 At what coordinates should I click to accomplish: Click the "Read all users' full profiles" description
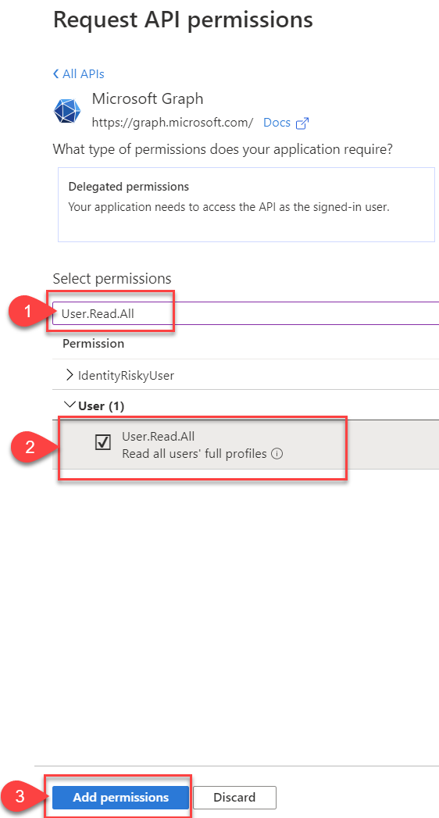(195, 454)
